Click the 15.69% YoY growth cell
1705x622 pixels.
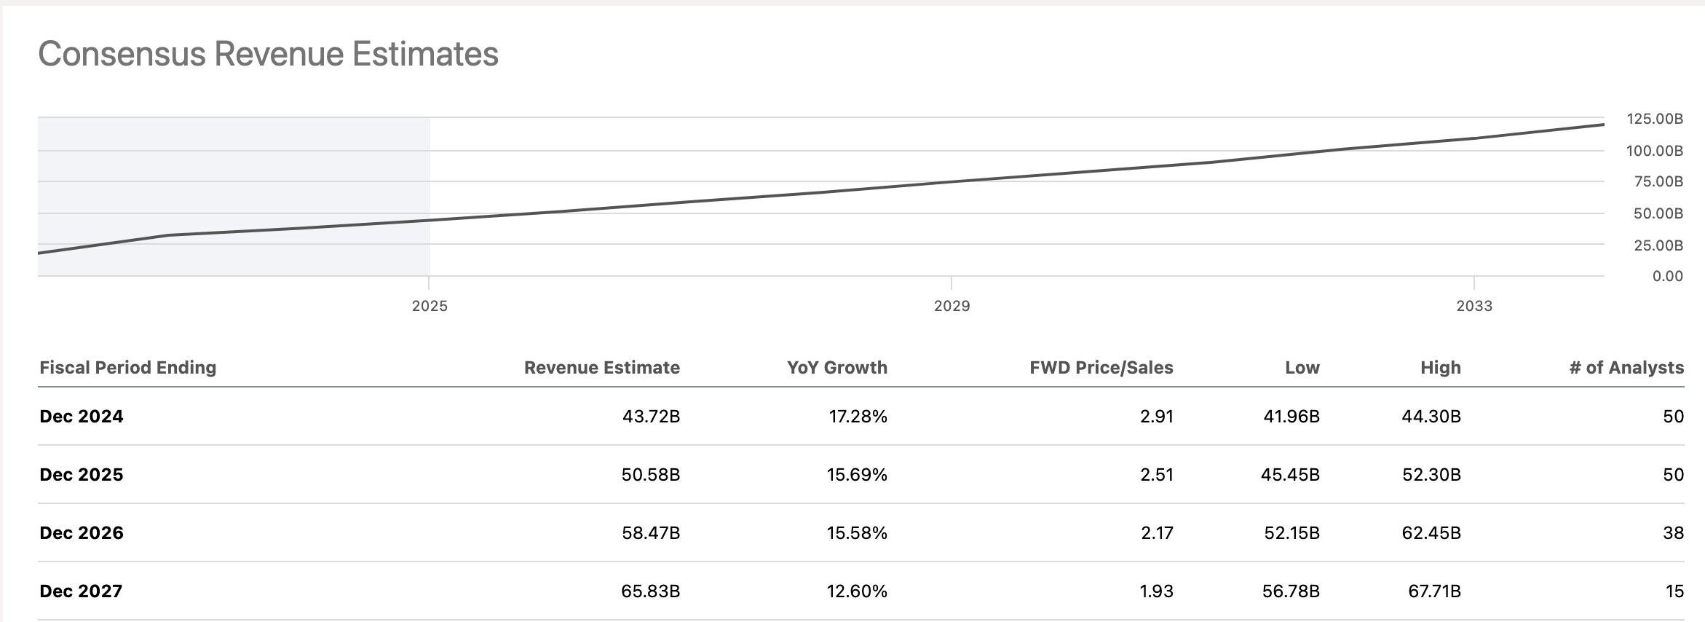click(856, 475)
